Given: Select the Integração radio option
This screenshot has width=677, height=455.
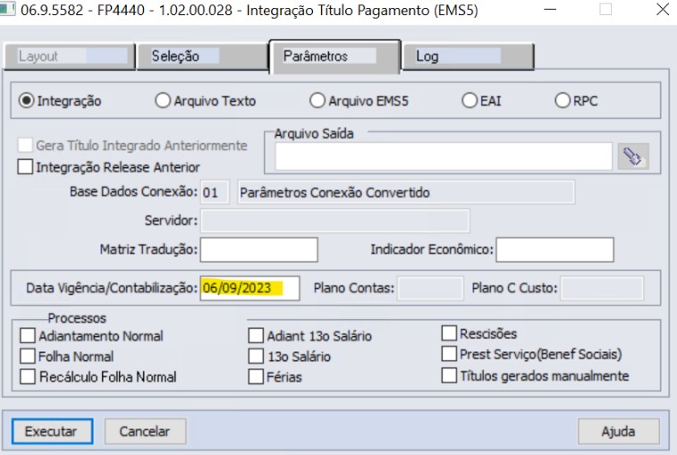Looking at the screenshot, I should [x=26, y=101].
